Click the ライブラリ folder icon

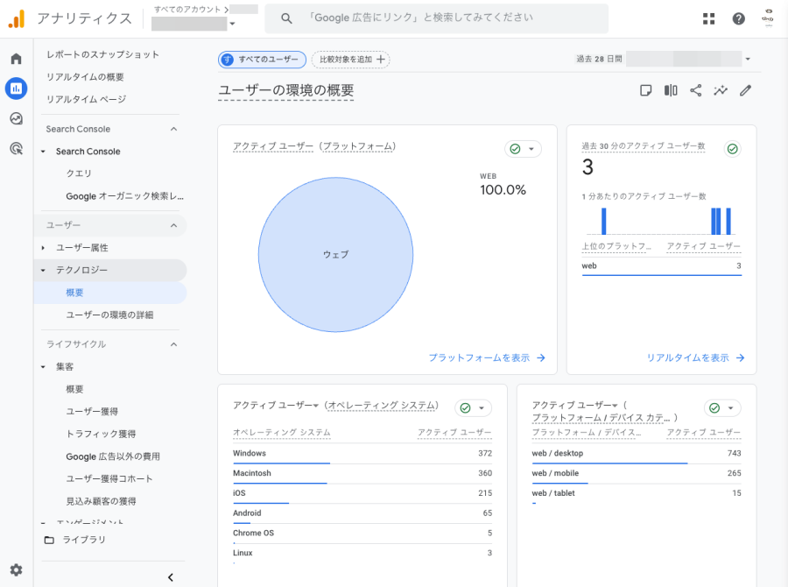(49, 540)
